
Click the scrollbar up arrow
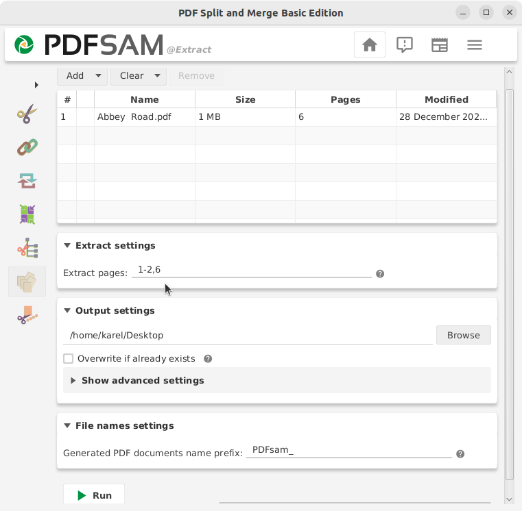pyautogui.click(x=510, y=72)
